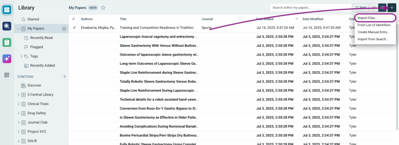Star the My Papers collection
The image size is (399, 145).
[x=103, y=8]
